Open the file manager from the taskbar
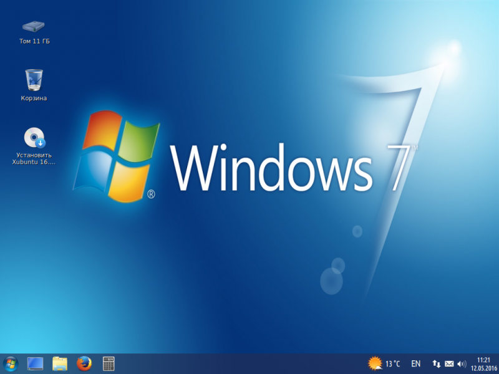The height and width of the screenshot is (374, 499). 59,363
